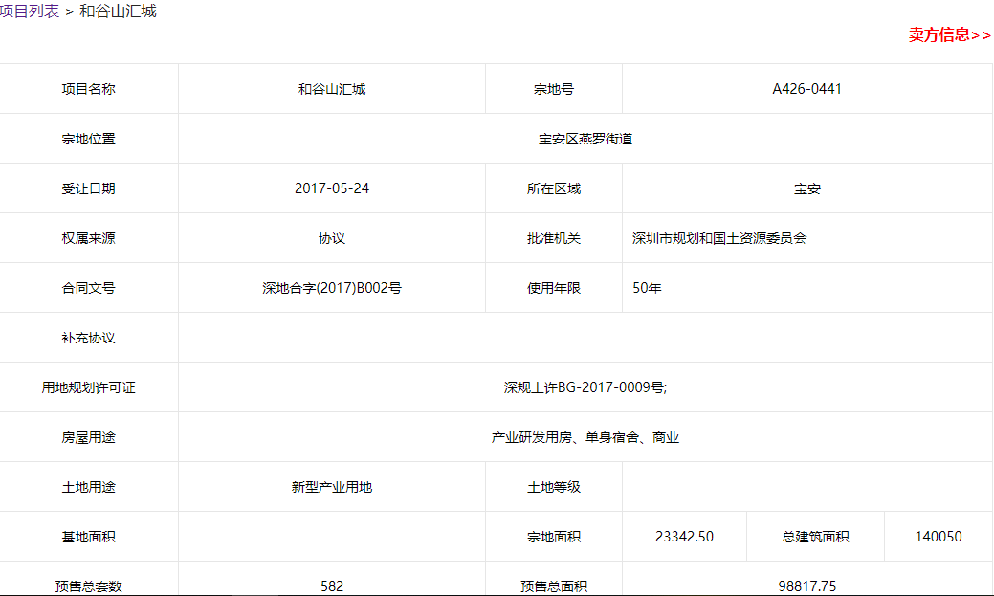Image resolution: width=994 pixels, height=596 pixels.
Task: Click building use 产业研发用房、单身宿舍、商业
Action: coord(585,437)
